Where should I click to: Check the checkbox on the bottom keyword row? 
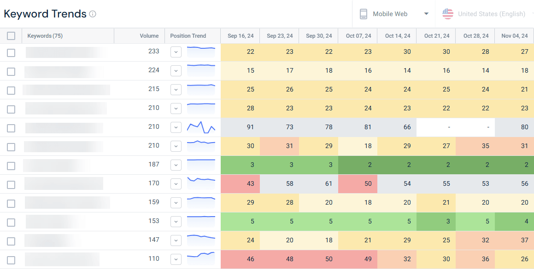click(11, 259)
